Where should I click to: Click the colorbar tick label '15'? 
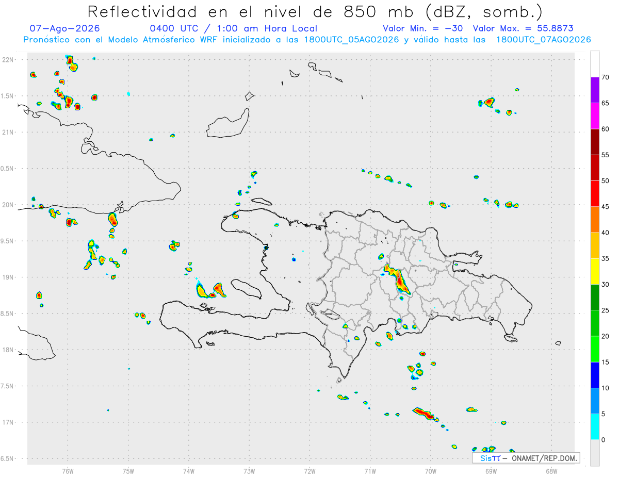605,362
